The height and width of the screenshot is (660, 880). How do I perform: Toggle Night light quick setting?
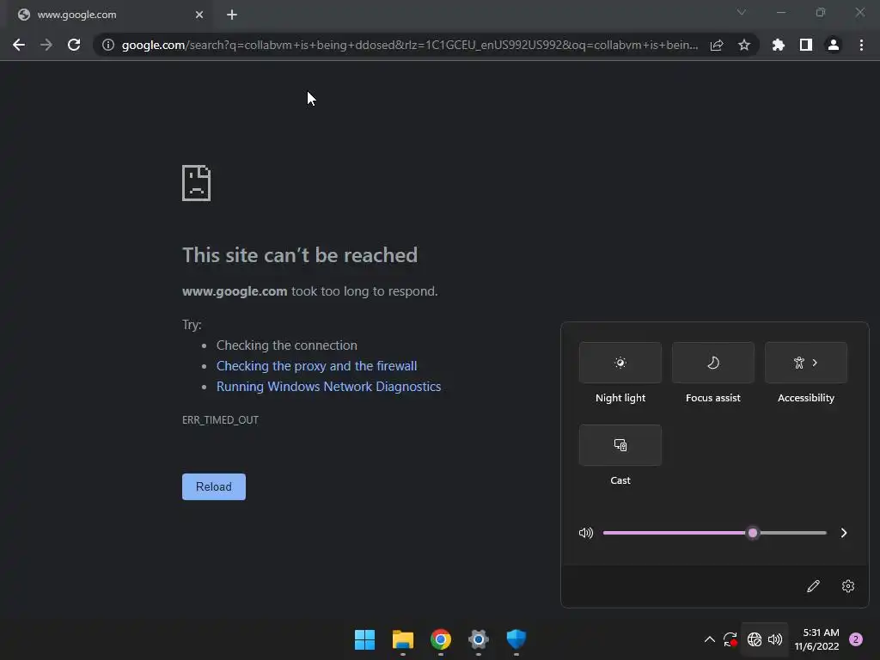pyautogui.click(x=620, y=363)
